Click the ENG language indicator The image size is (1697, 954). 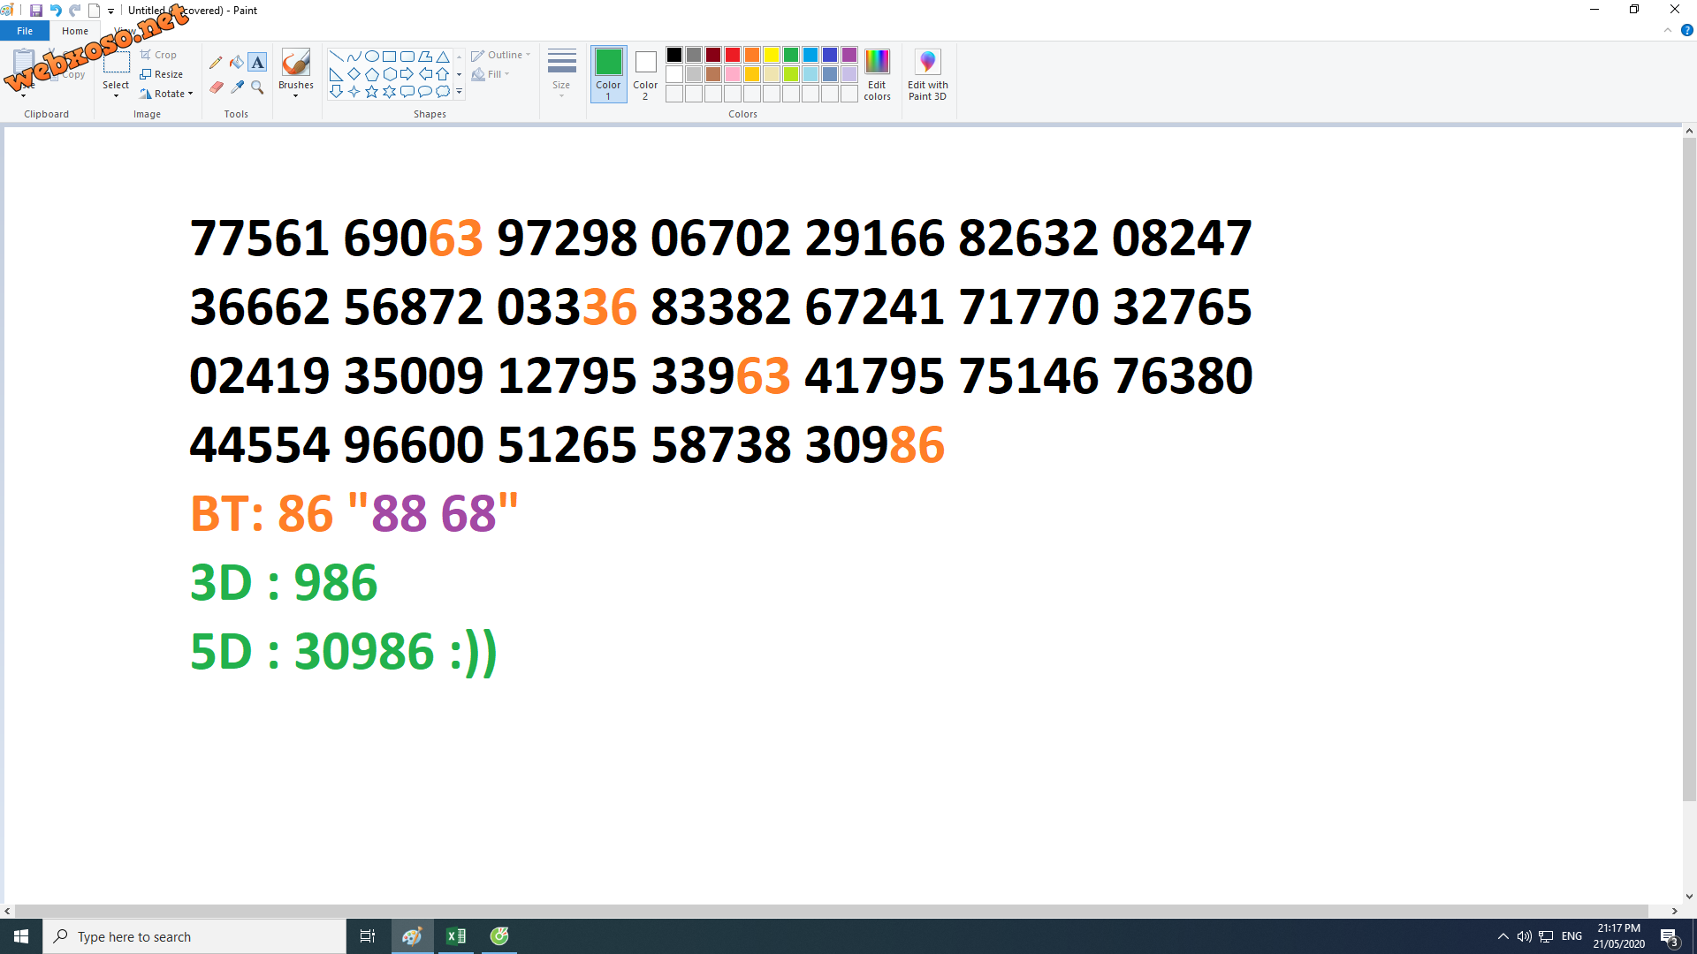[x=1571, y=936]
